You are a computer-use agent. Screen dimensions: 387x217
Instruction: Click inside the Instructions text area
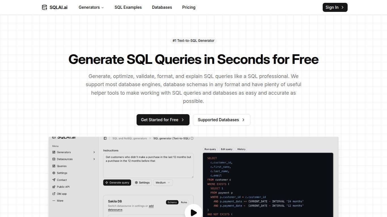pyautogui.click(x=148, y=168)
